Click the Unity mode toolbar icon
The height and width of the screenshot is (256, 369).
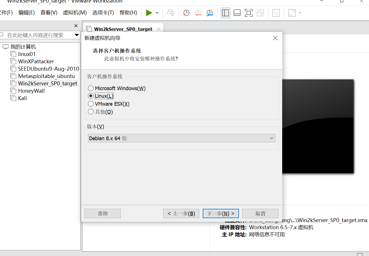click(260, 13)
